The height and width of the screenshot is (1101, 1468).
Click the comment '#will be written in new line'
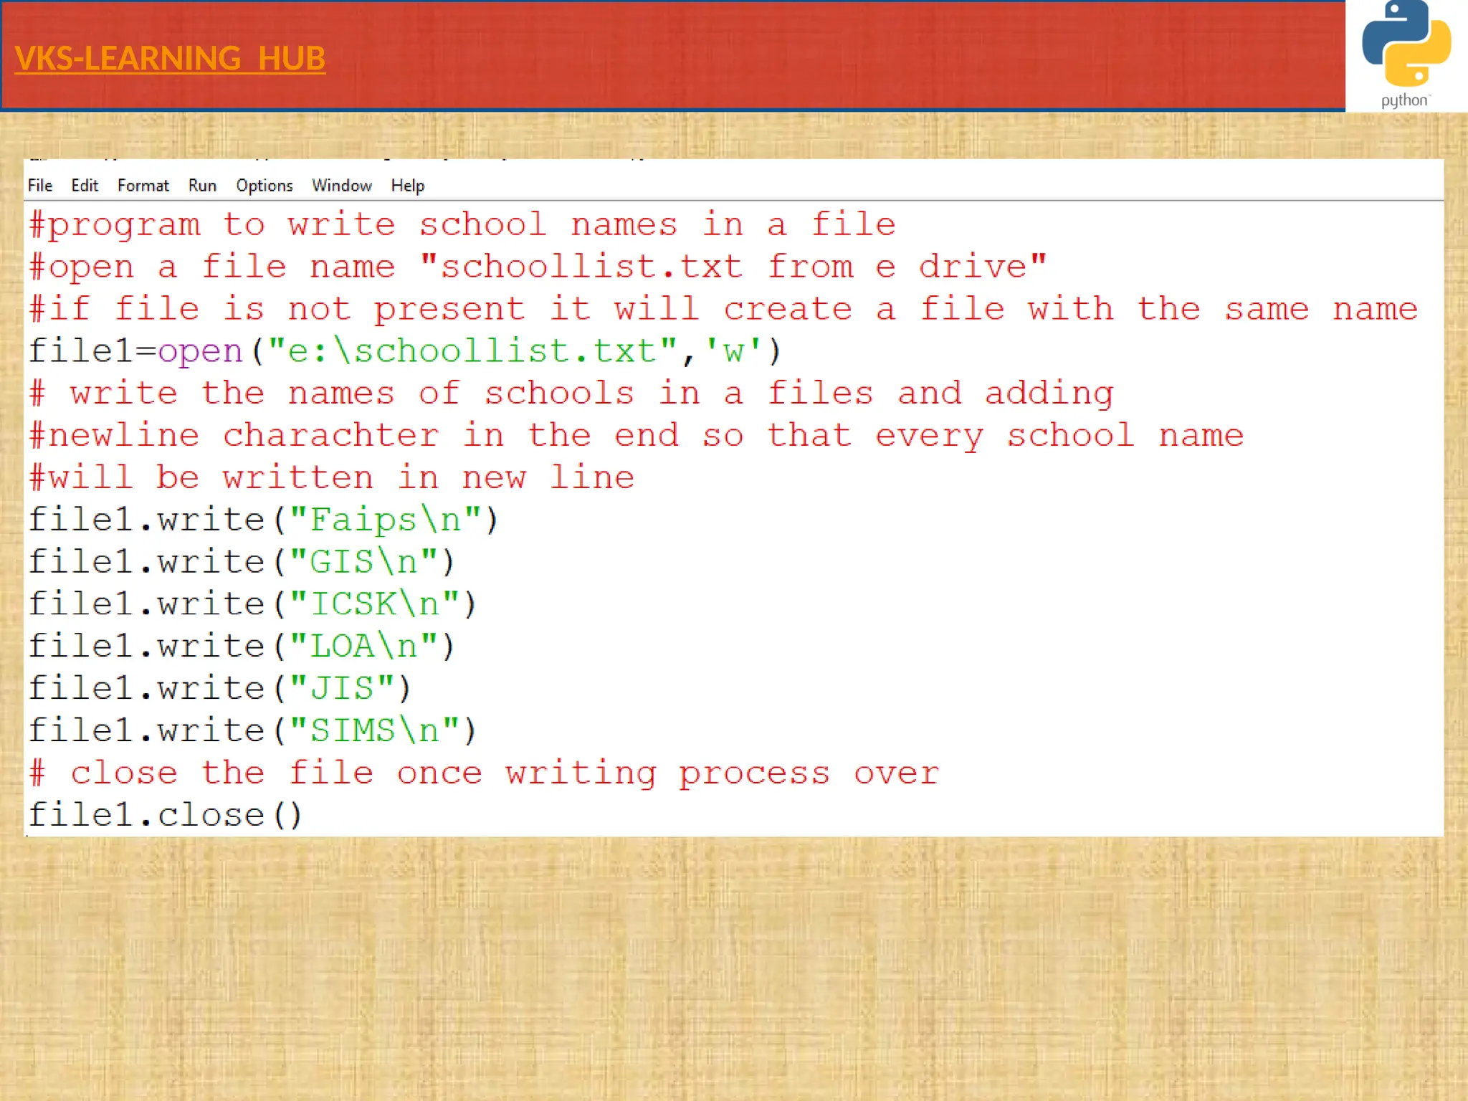click(332, 478)
